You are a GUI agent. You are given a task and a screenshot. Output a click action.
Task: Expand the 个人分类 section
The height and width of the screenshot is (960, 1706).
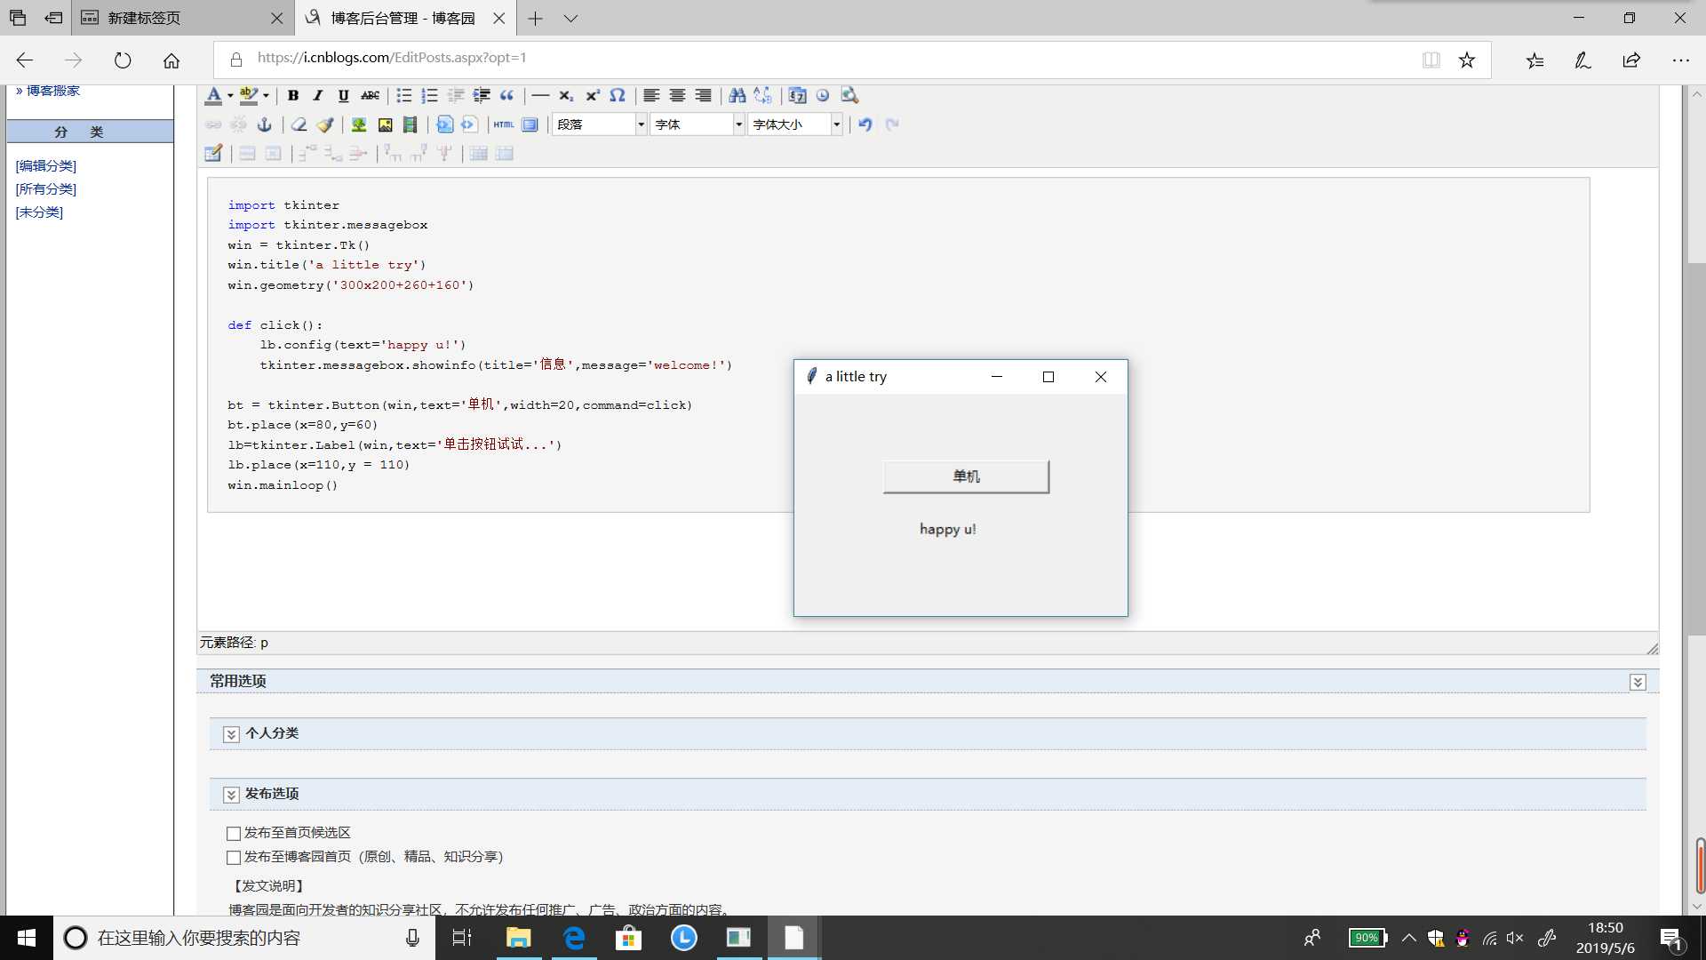coord(231,734)
